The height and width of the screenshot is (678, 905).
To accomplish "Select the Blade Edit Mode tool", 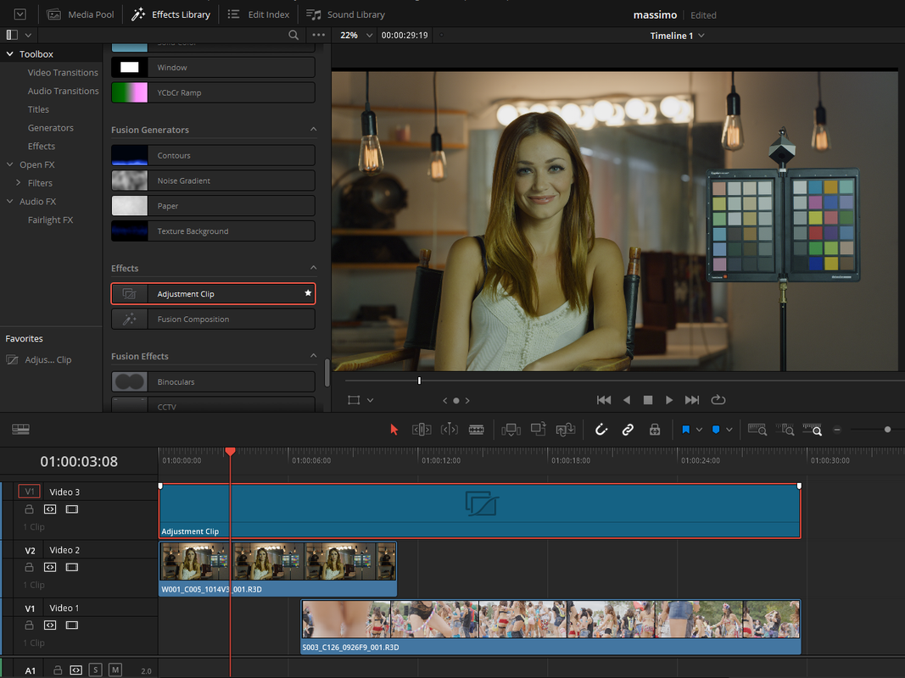I will [x=476, y=430].
